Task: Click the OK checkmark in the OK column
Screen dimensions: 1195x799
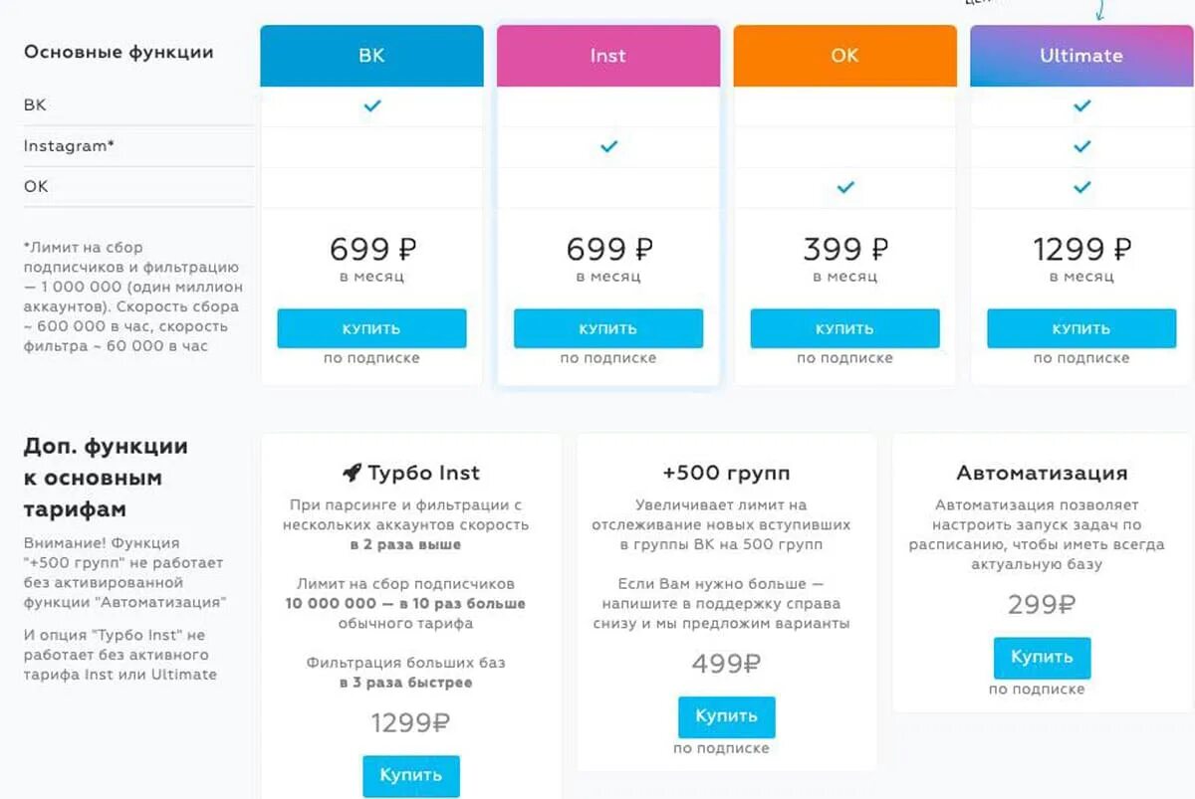Action: (845, 187)
